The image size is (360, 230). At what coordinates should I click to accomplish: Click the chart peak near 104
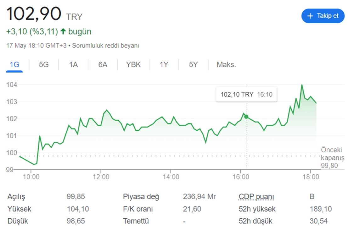coord(302,85)
